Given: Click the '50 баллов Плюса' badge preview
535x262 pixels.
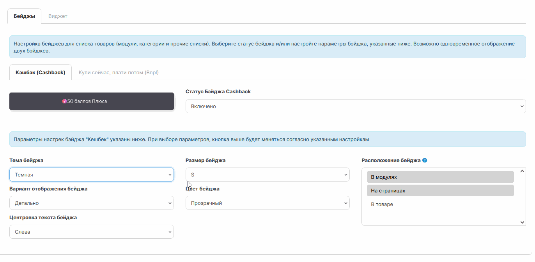Looking at the screenshot, I should click(x=92, y=101).
